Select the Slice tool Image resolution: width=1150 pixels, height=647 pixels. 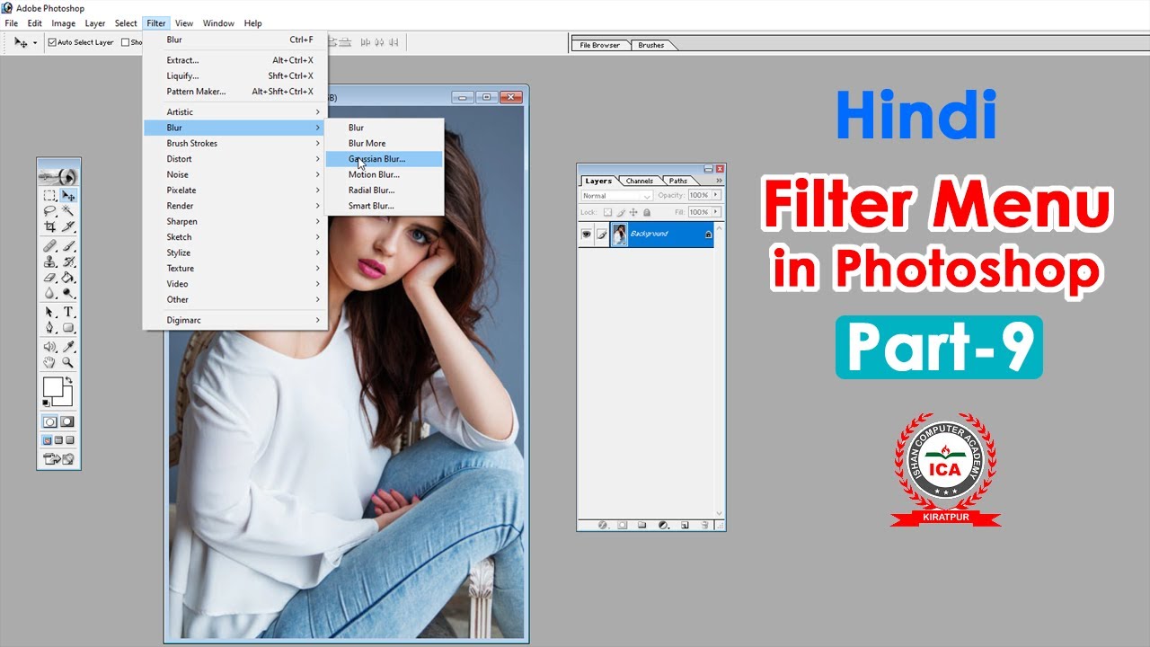point(68,226)
